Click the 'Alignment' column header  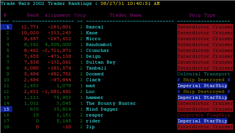tap(58, 15)
